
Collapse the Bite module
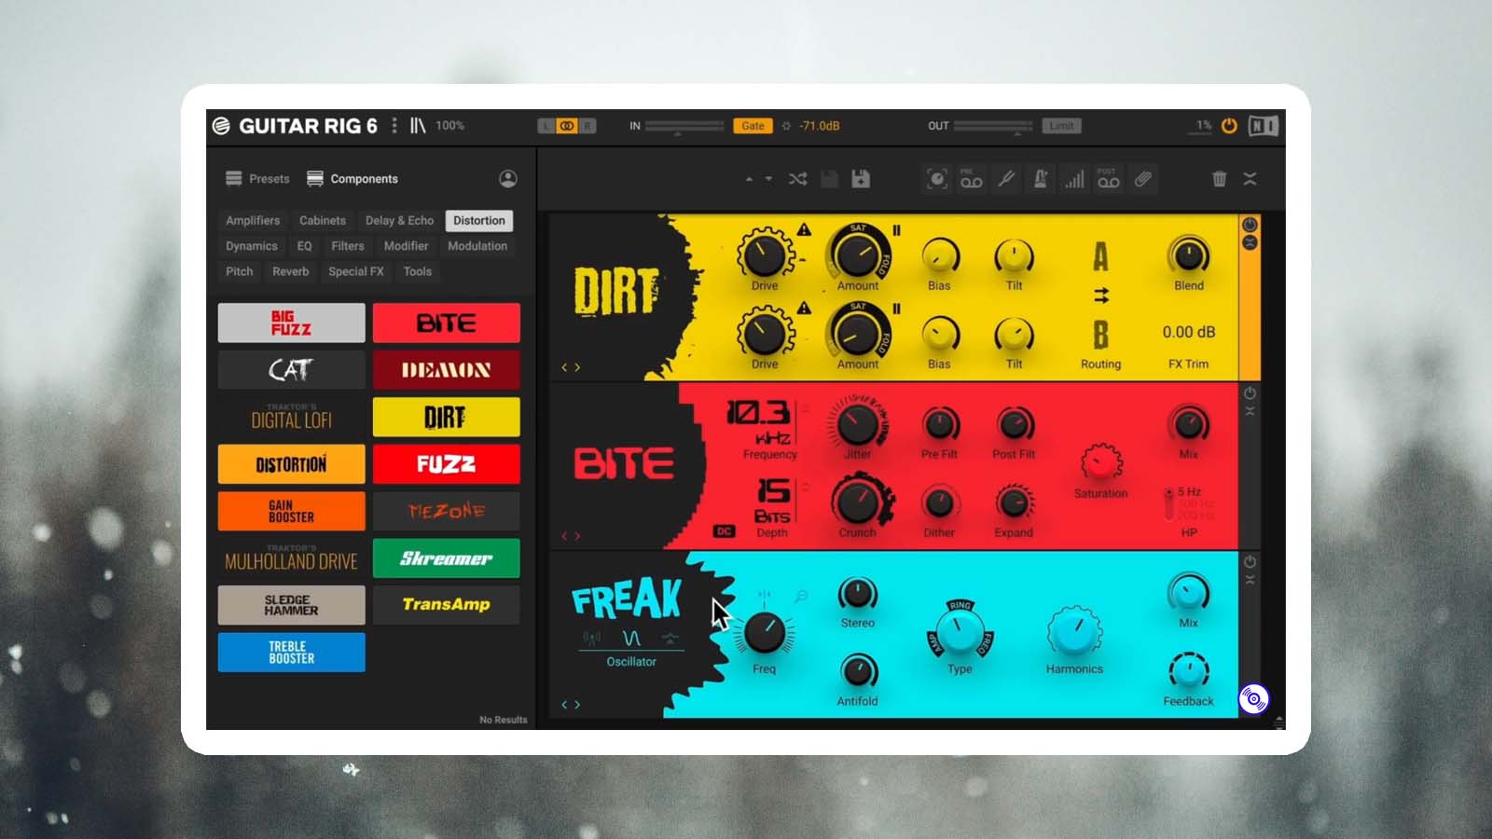[x=1250, y=411]
